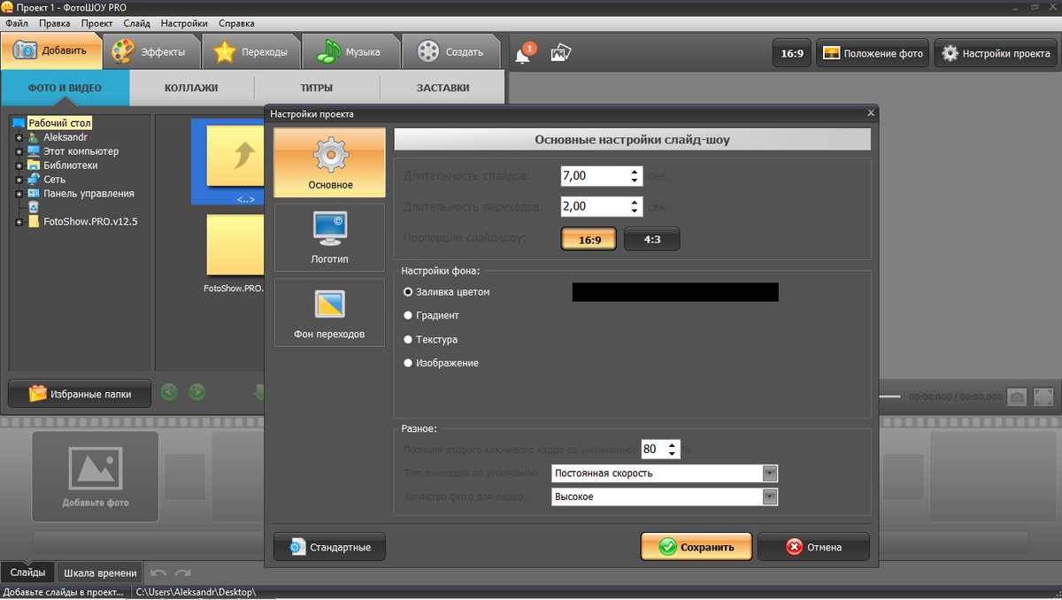Open the ЗАСТАВКИ sub-tab

tap(442, 88)
